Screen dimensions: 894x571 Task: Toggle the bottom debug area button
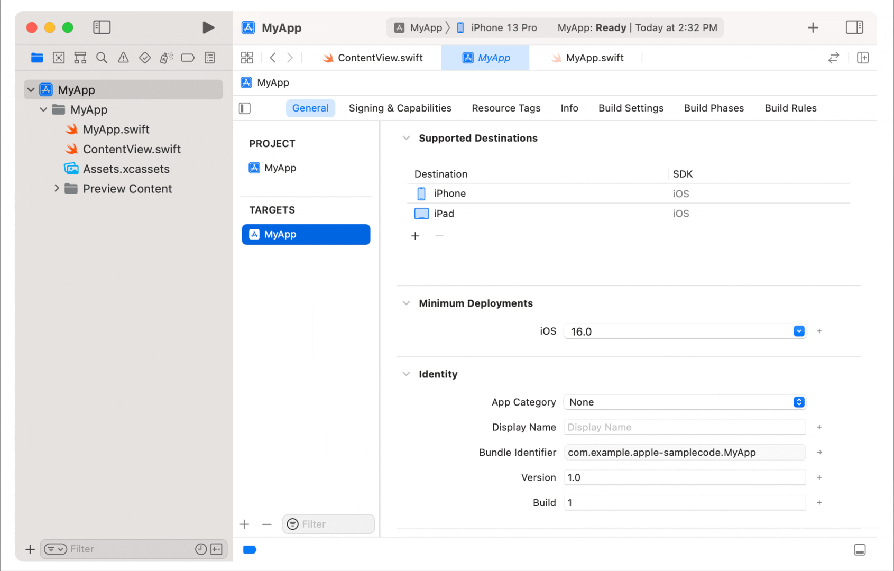coord(860,550)
